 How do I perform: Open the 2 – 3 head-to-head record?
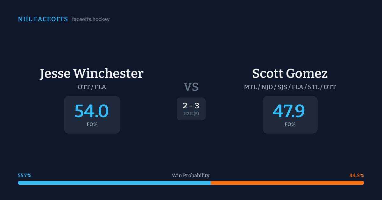[x=191, y=106]
